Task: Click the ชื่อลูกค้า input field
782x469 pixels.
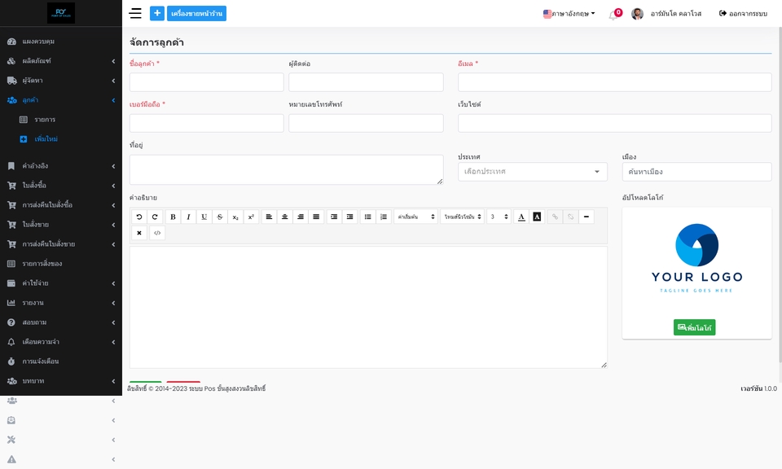Action: [206, 82]
